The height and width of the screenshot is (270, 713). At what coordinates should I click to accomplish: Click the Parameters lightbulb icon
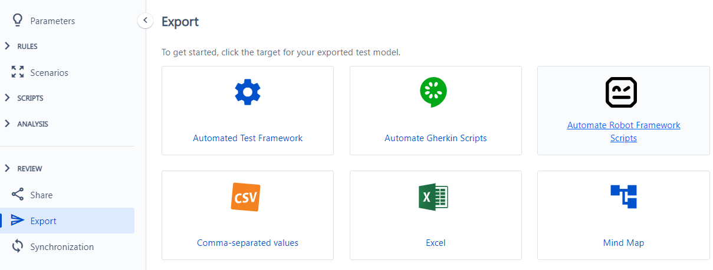tap(18, 21)
